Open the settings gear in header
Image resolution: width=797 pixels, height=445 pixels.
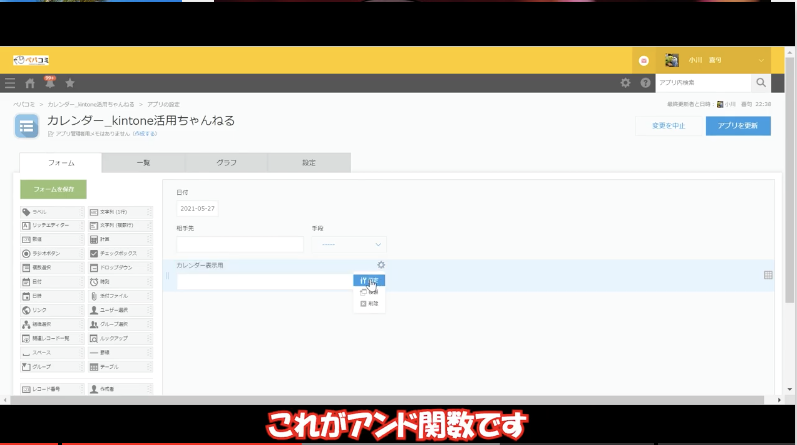(625, 83)
